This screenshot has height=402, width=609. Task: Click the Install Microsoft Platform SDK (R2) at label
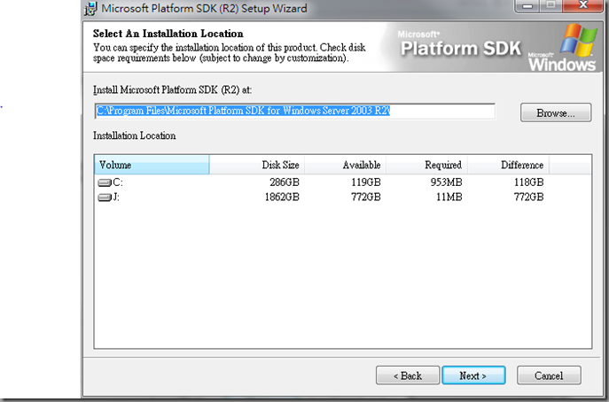point(173,90)
